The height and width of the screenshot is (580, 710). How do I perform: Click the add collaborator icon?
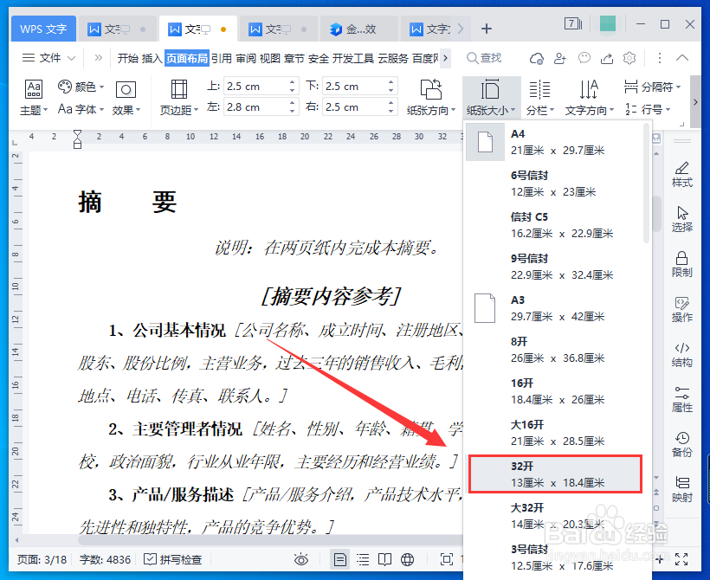pos(560,58)
